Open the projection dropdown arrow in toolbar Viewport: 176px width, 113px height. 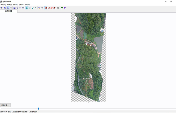[x=35, y=8]
